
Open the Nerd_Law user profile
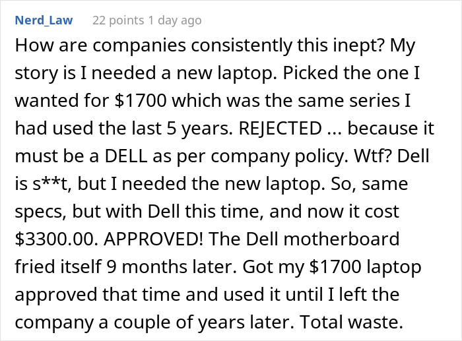43,21
